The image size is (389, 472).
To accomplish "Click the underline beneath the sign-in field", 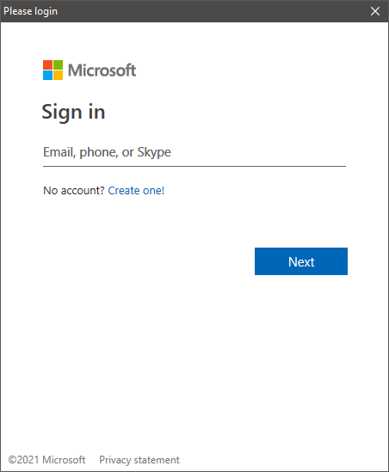I will click(x=194, y=166).
